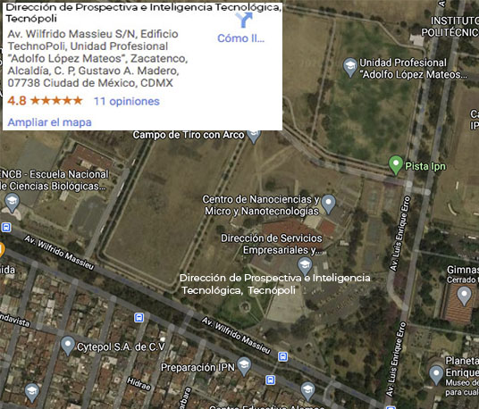Click the Ampliar el mapa link

pyautogui.click(x=49, y=122)
